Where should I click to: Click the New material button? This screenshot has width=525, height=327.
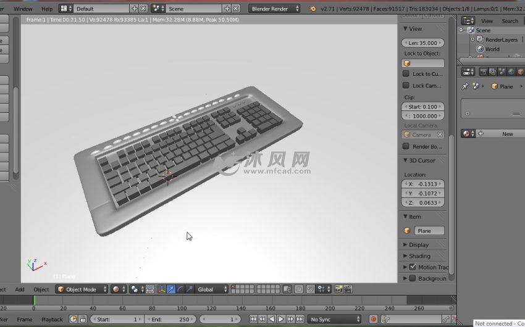507,134
